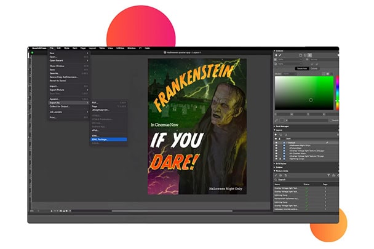Choose IDML Package from Export As submenu
This screenshot has width=374, height=249.
[108, 140]
